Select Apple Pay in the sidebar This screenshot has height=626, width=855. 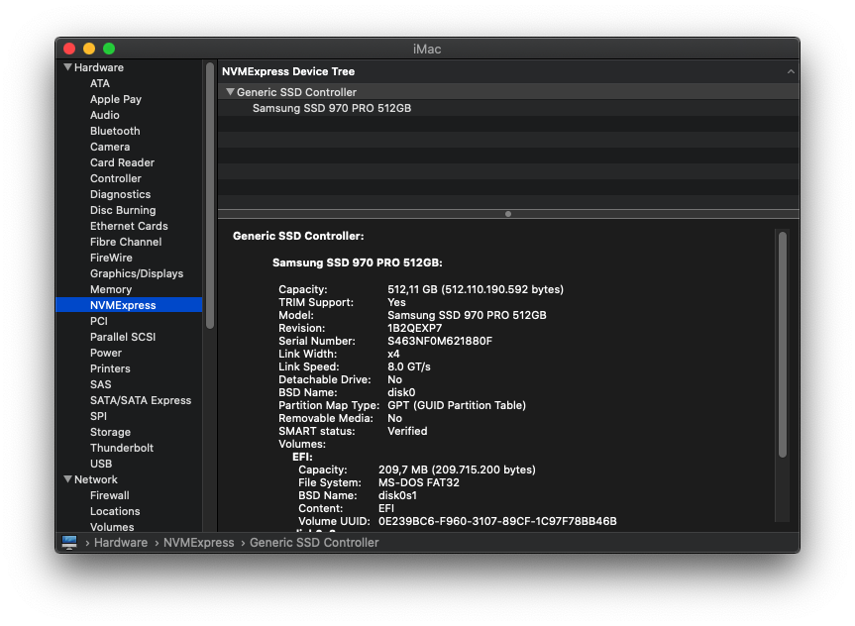click(116, 99)
